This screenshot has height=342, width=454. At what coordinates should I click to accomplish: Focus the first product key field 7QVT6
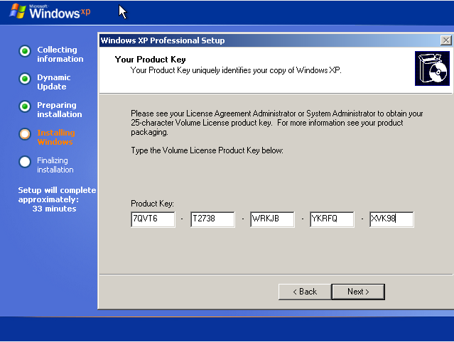pyautogui.click(x=153, y=219)
